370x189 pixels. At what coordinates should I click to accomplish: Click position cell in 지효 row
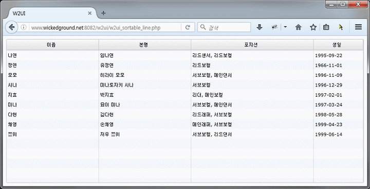(252, 95)
